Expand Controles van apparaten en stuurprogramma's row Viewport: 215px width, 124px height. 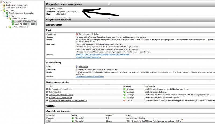[48, 101]
